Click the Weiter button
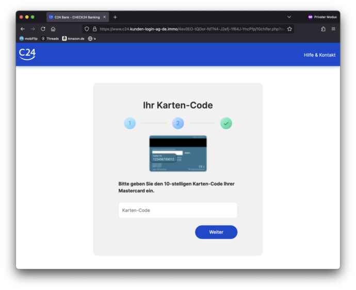The width and height of the screenshot is (356, 290). 216,232
